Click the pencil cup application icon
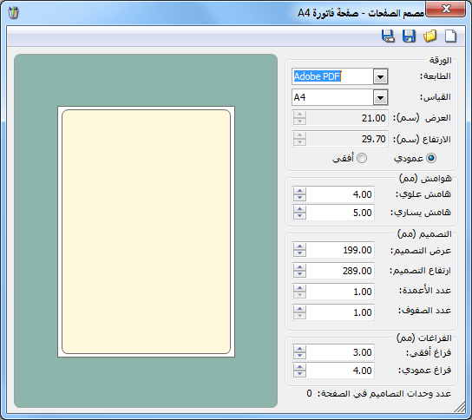Screen dimensions: 472x420 click(13, 13)
